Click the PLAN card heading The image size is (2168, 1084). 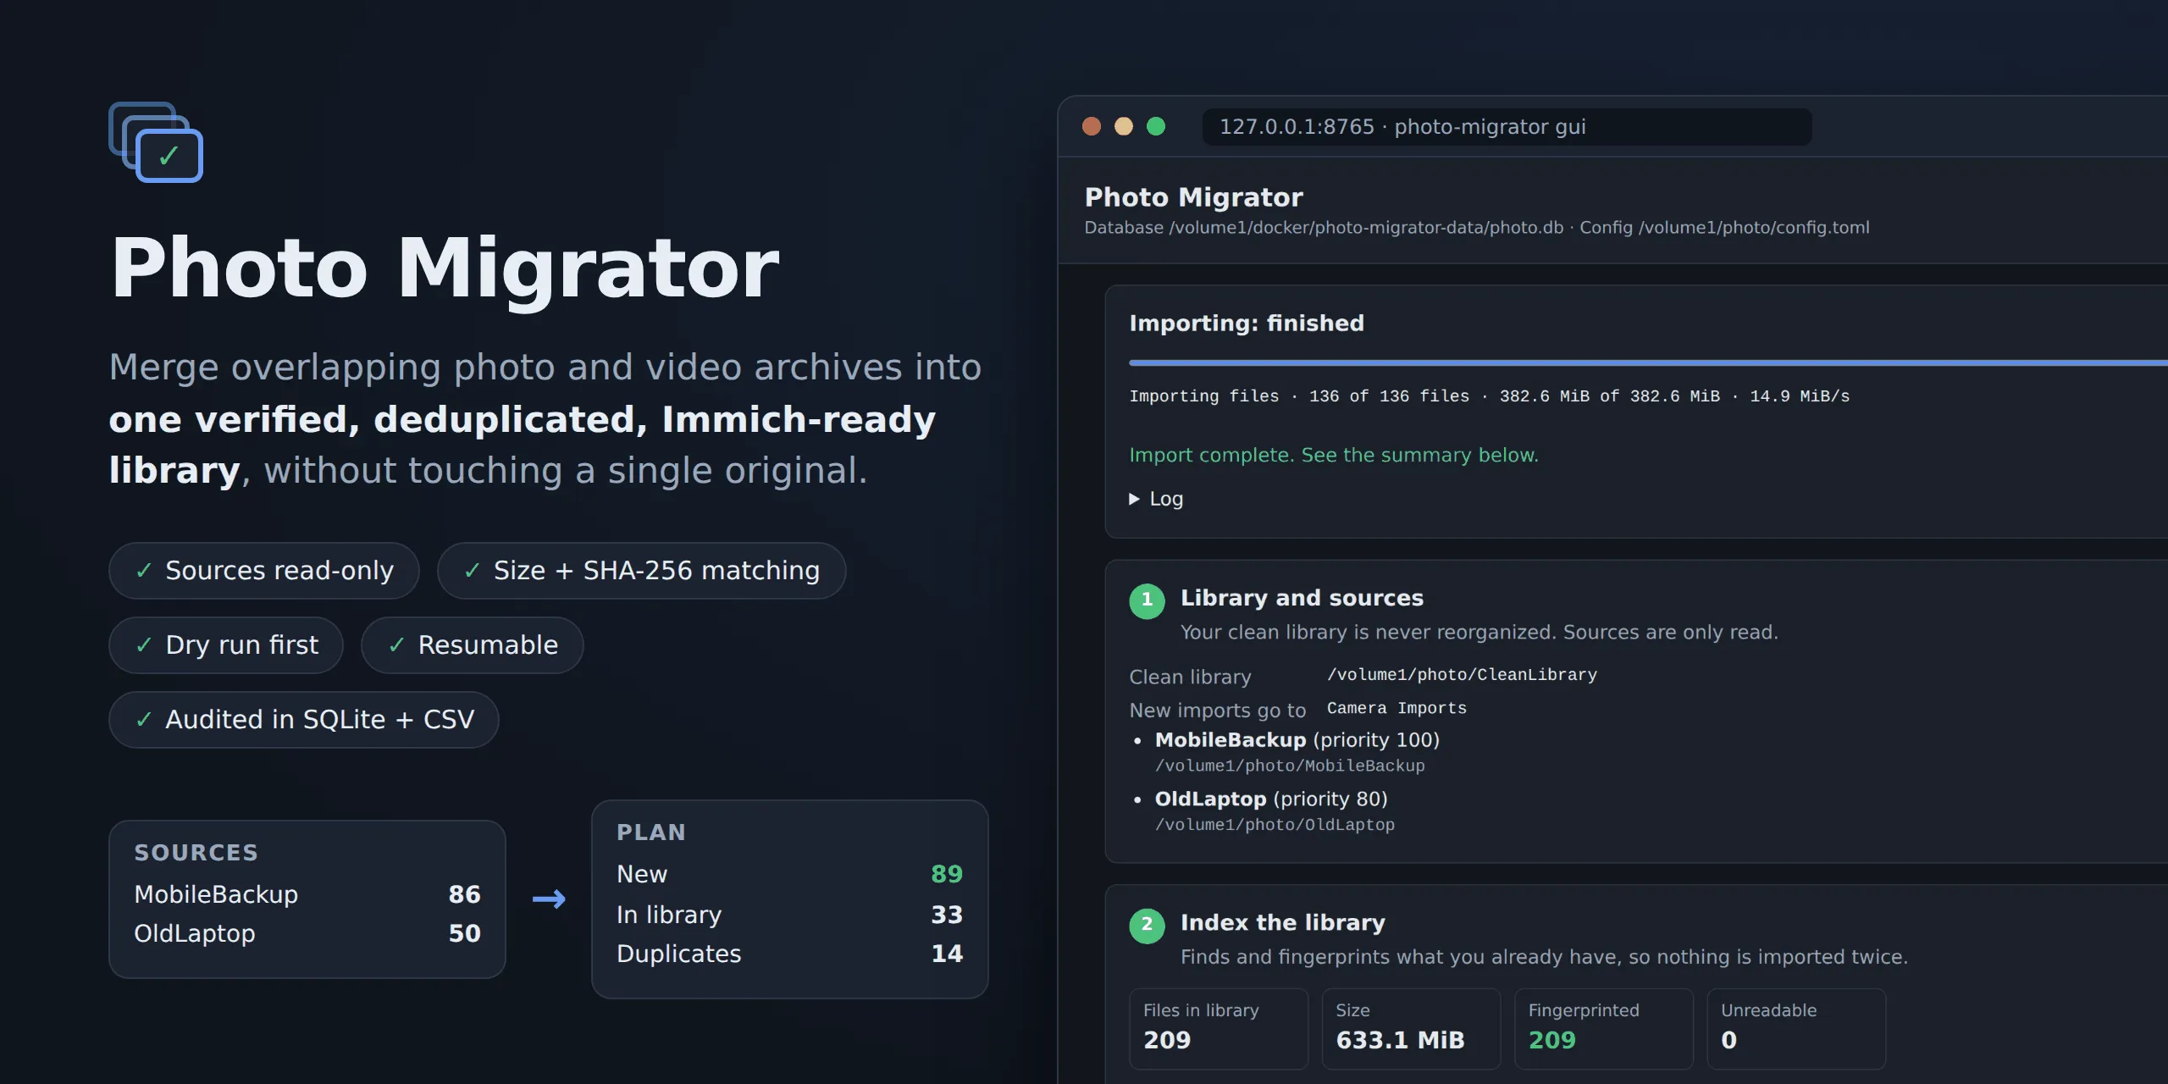pos(651,832)
